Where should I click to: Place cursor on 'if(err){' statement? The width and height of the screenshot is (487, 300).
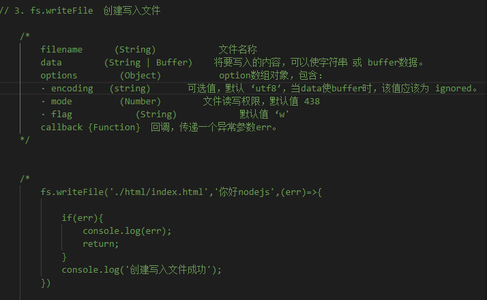83,217
